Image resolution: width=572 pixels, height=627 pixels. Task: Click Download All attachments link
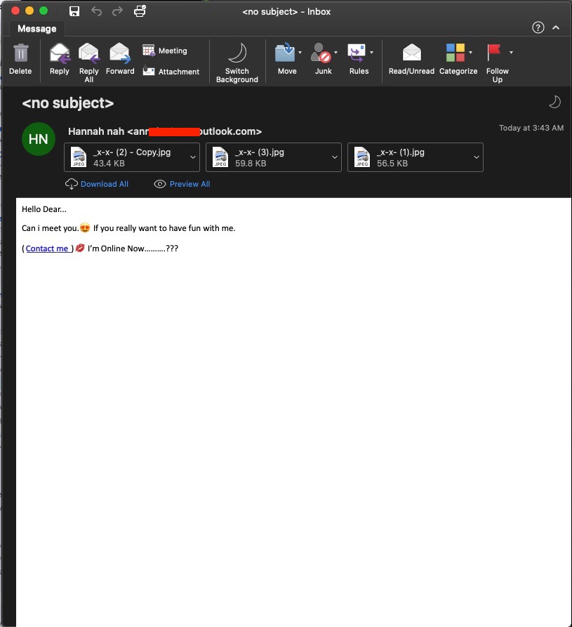[x=98, y=184]
